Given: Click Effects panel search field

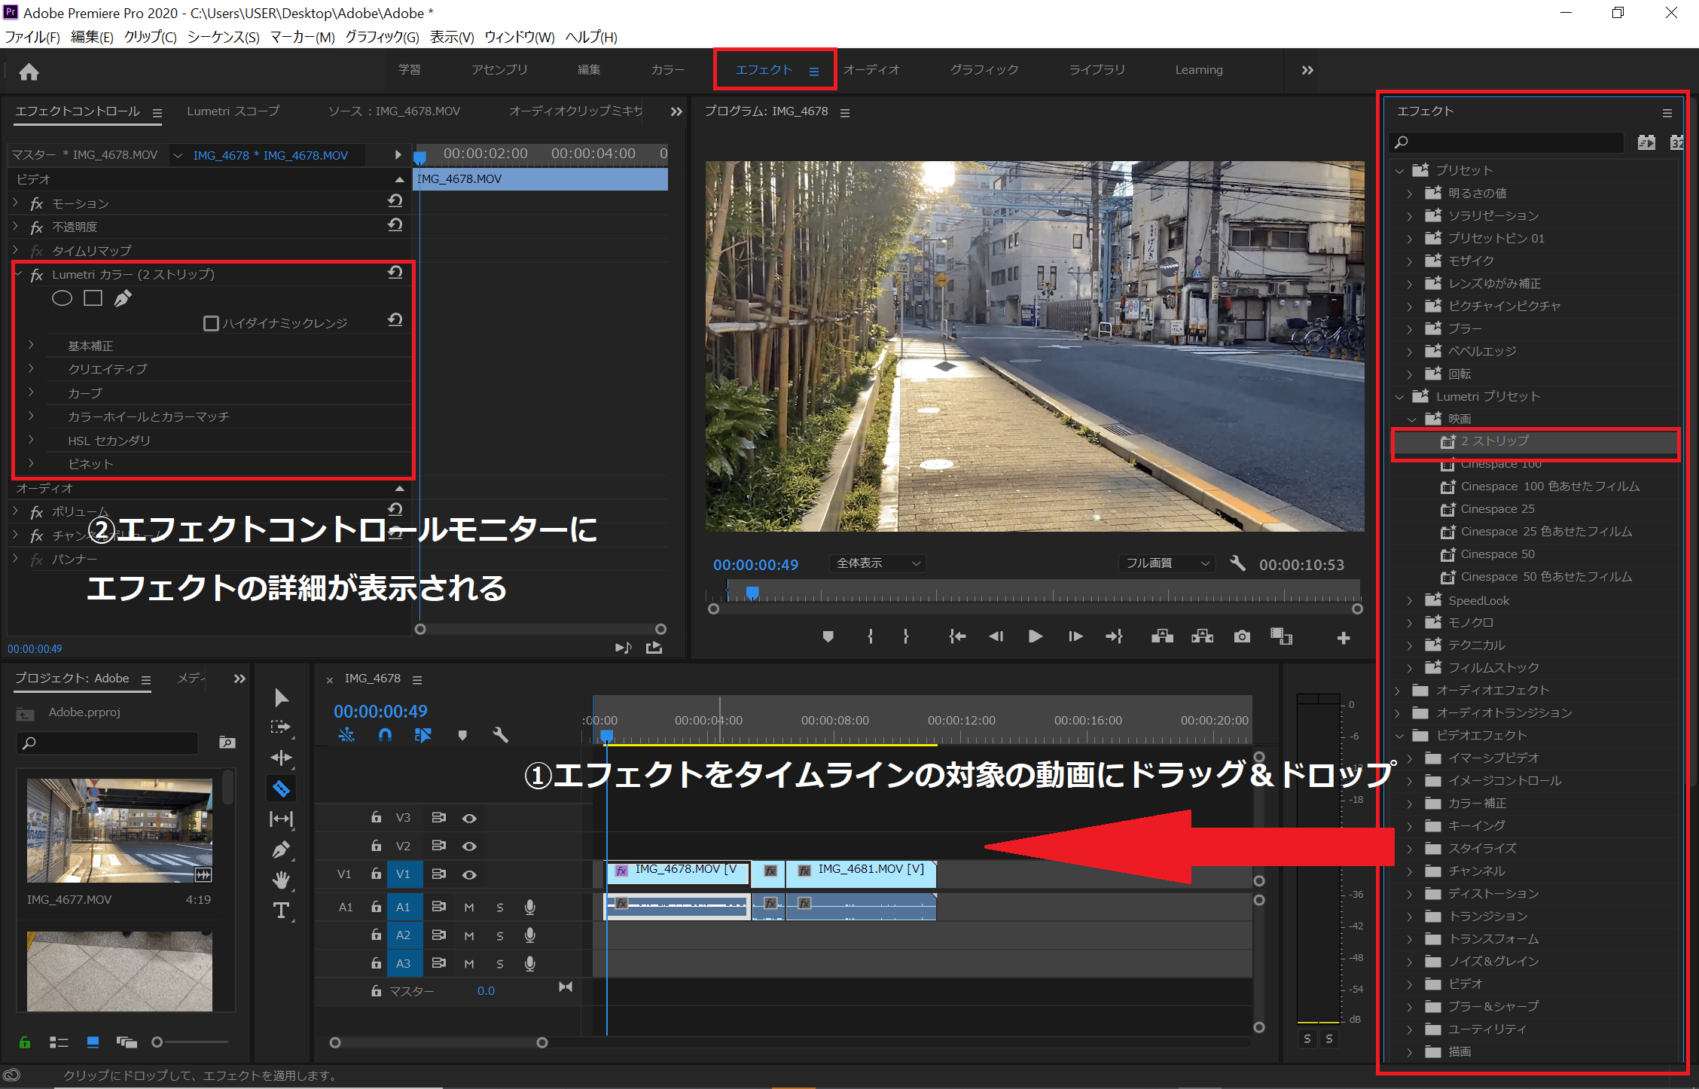Looking at the screenshot, I should click(x=1506, y=142).
